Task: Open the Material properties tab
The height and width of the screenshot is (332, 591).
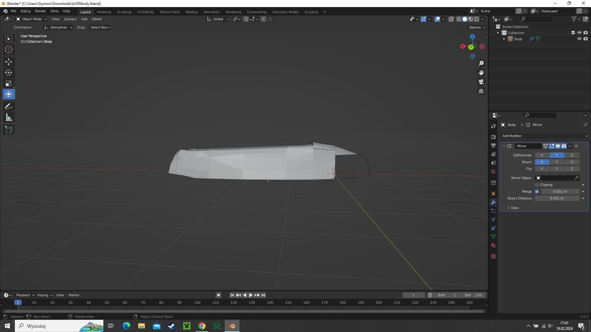Action: click(493, 245)
